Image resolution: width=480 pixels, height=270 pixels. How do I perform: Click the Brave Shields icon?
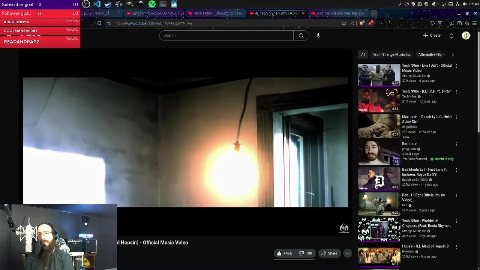click(362, 23)
